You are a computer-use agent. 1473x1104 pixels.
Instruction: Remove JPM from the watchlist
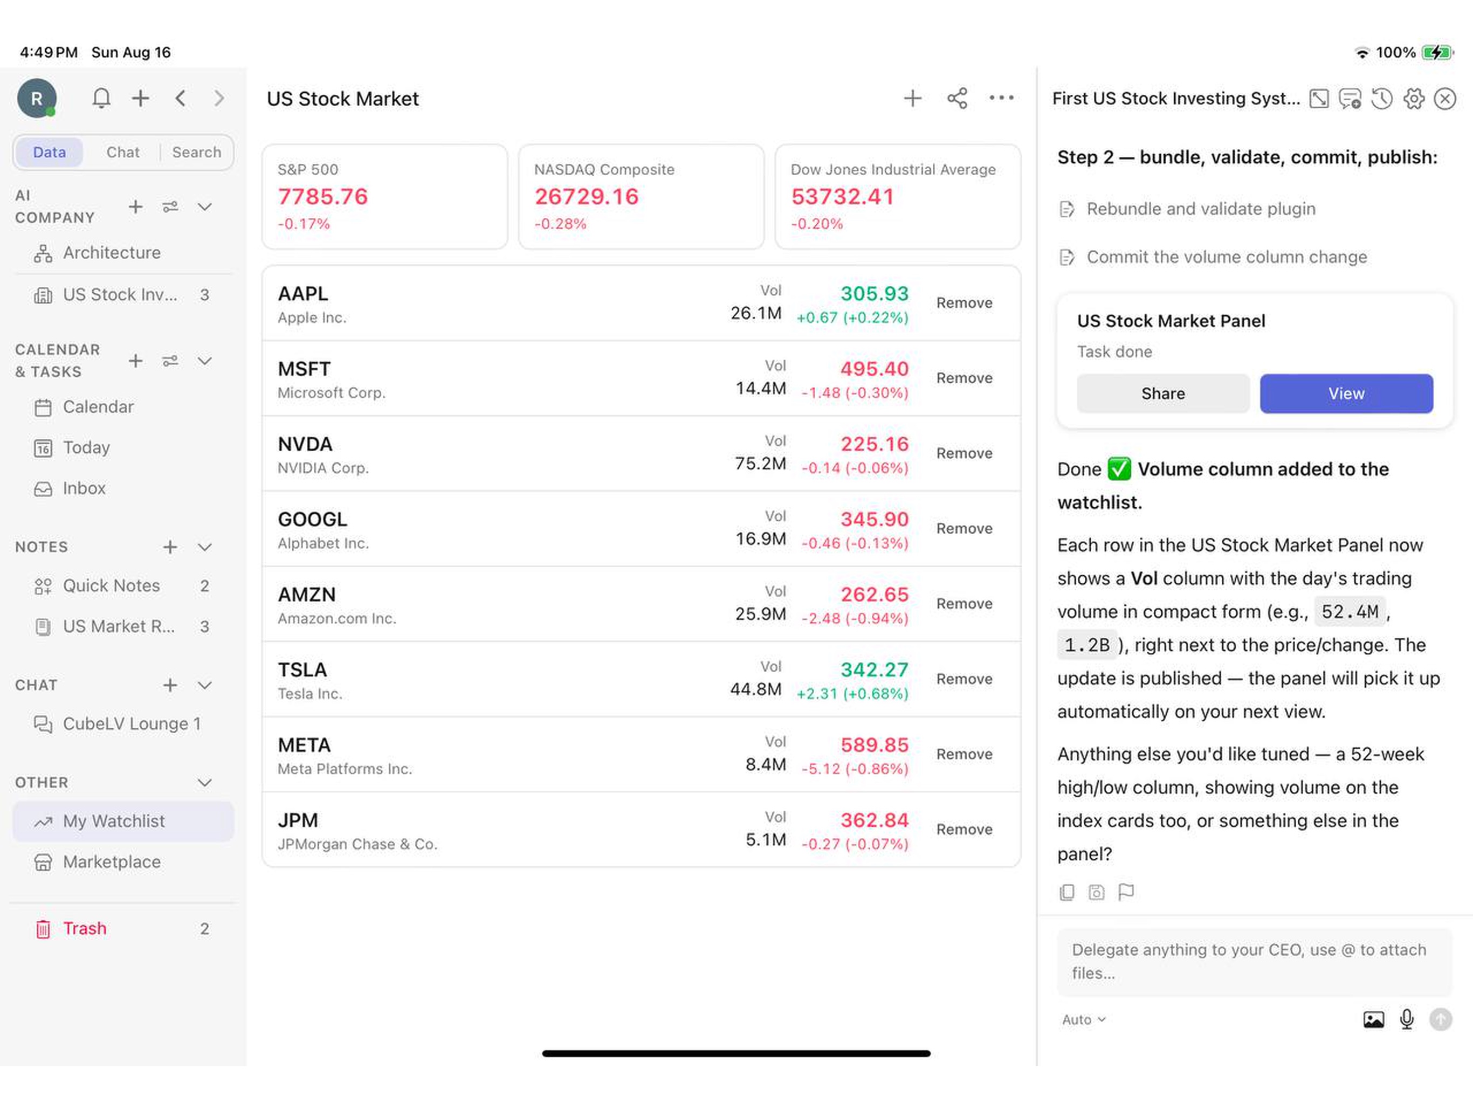click(964, 830)
